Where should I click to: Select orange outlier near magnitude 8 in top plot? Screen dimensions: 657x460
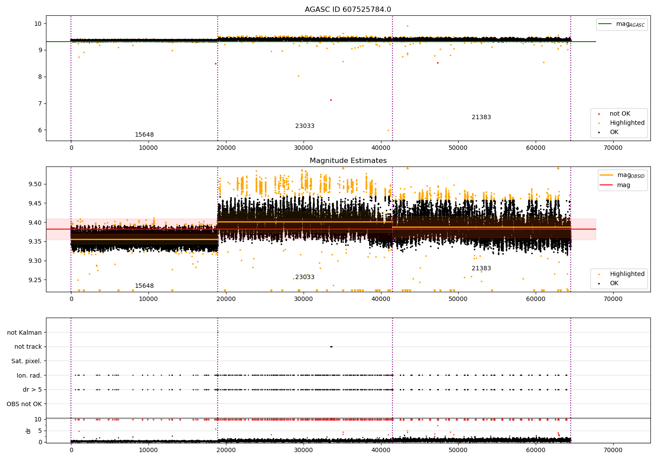298,76
